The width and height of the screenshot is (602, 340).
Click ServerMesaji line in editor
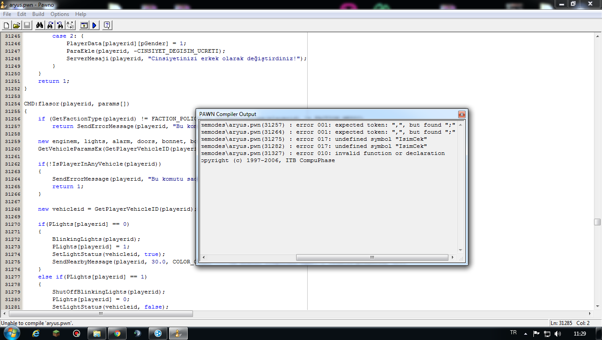coord(186,58)
